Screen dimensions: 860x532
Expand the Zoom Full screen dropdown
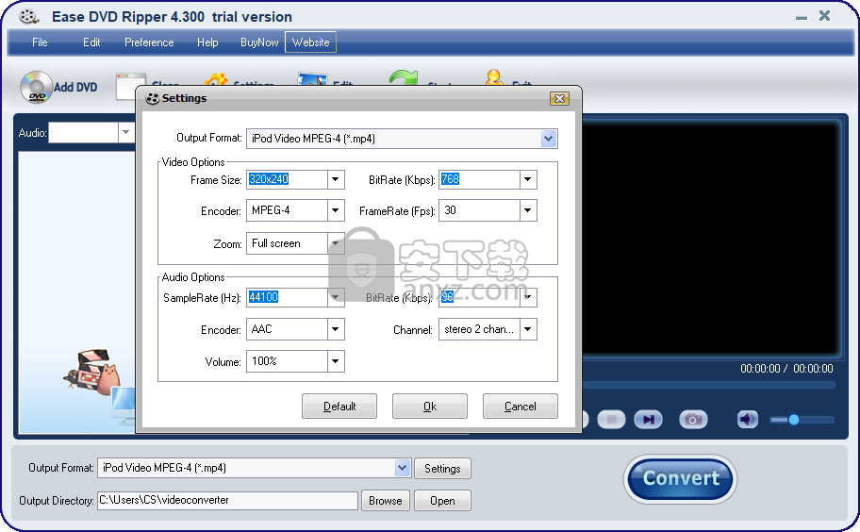[336, 243]
